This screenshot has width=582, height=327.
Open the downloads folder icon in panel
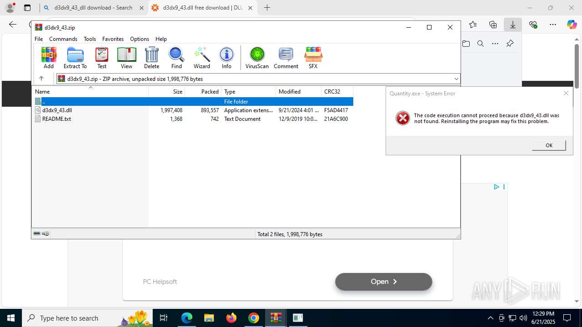466,44
